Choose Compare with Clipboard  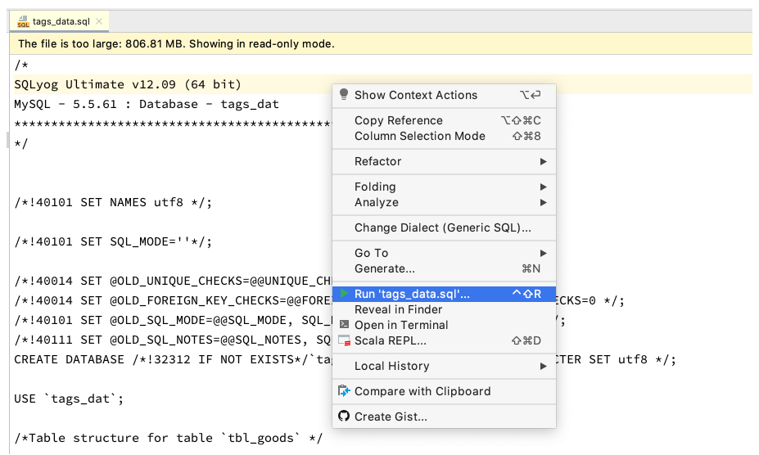444,391
